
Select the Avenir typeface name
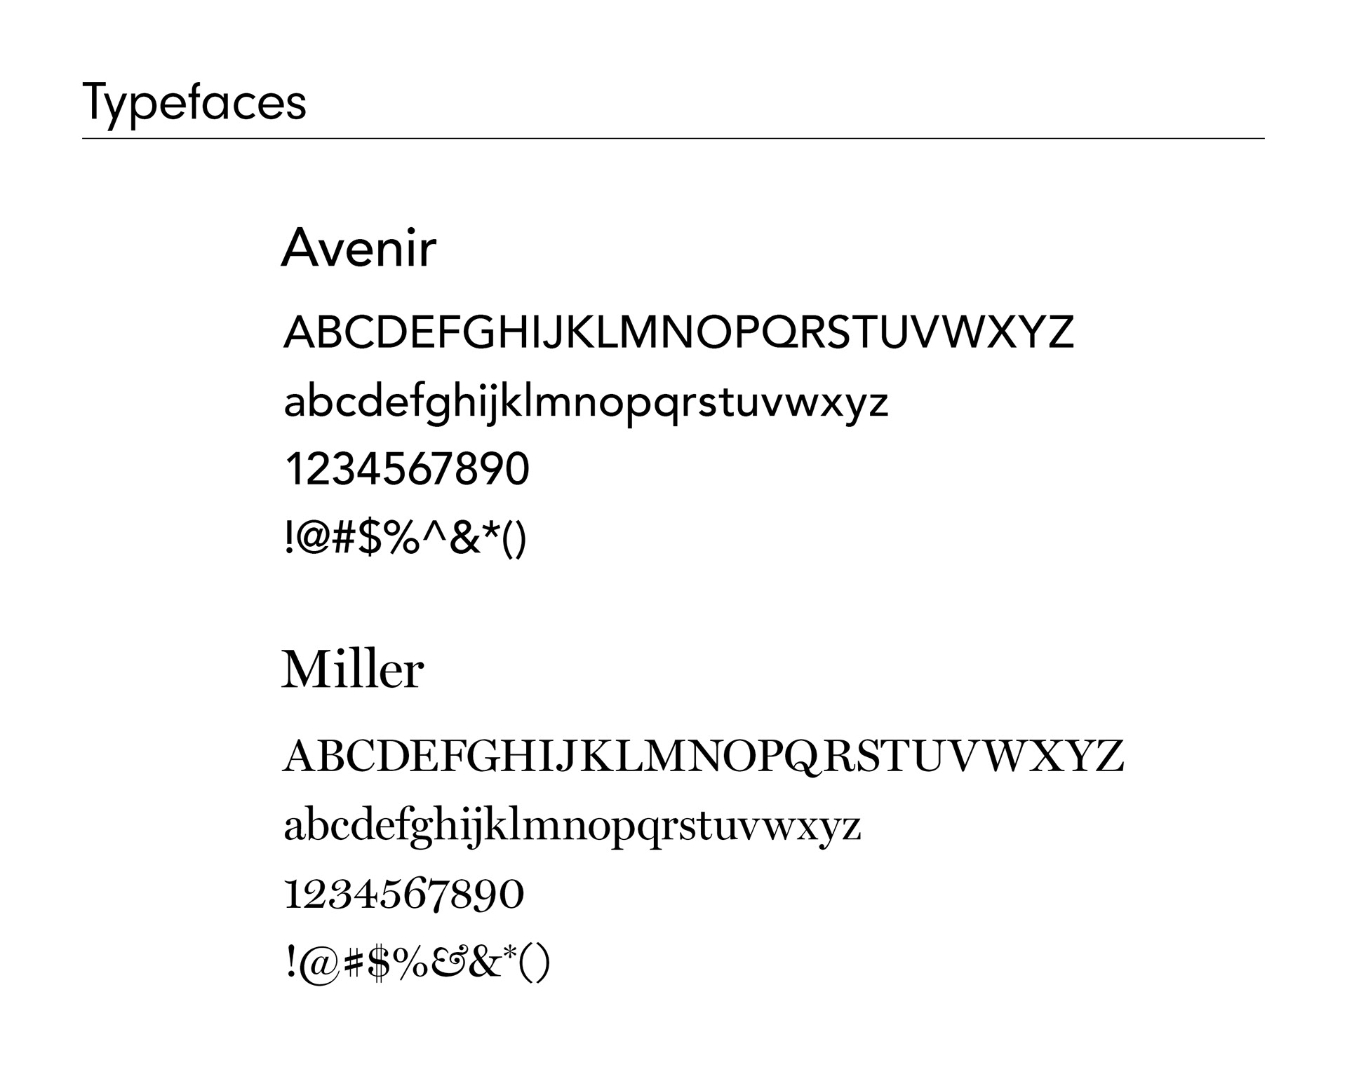(x=358, y=248)
